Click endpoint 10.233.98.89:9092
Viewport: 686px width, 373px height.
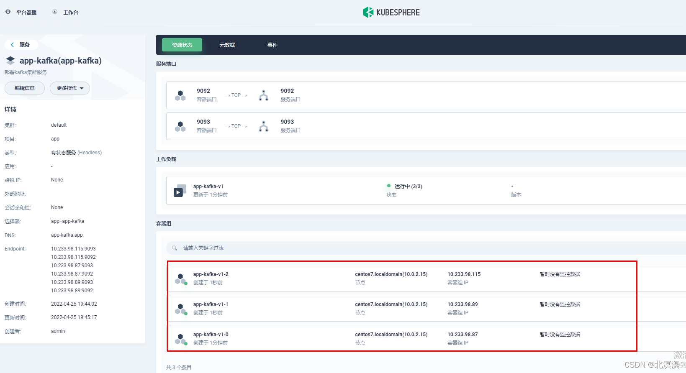pos(72,291)
